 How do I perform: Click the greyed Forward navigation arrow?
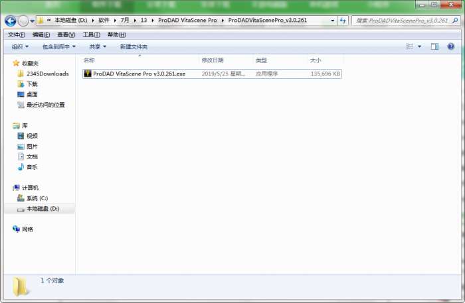(23, 21)
